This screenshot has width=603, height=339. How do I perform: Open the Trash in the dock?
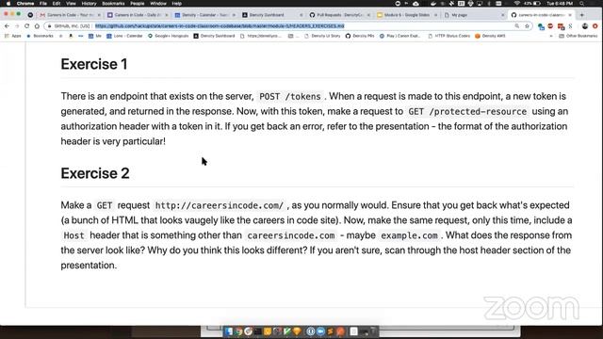point(372,331)
